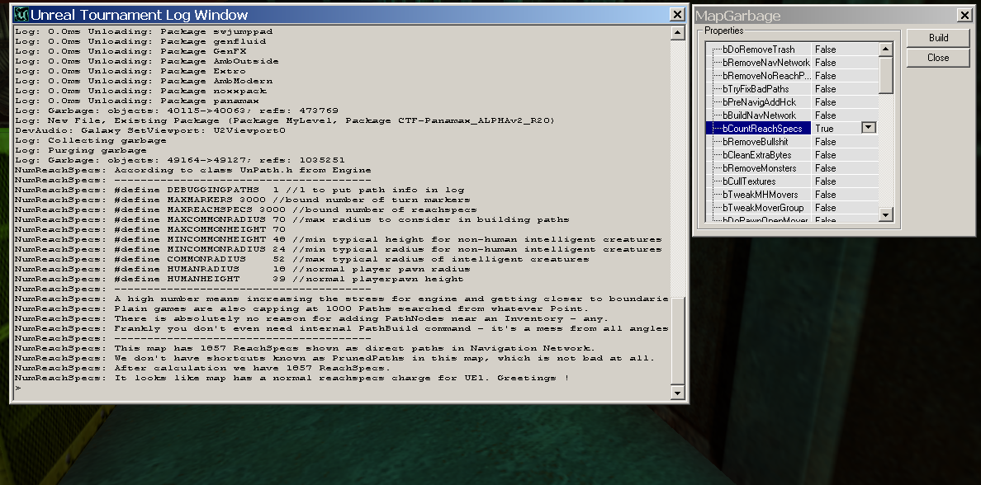Viewport: 981px width, 485px height.
Task: Open the bCountReachSpecs value dropdown
Action: click(869, 128)
